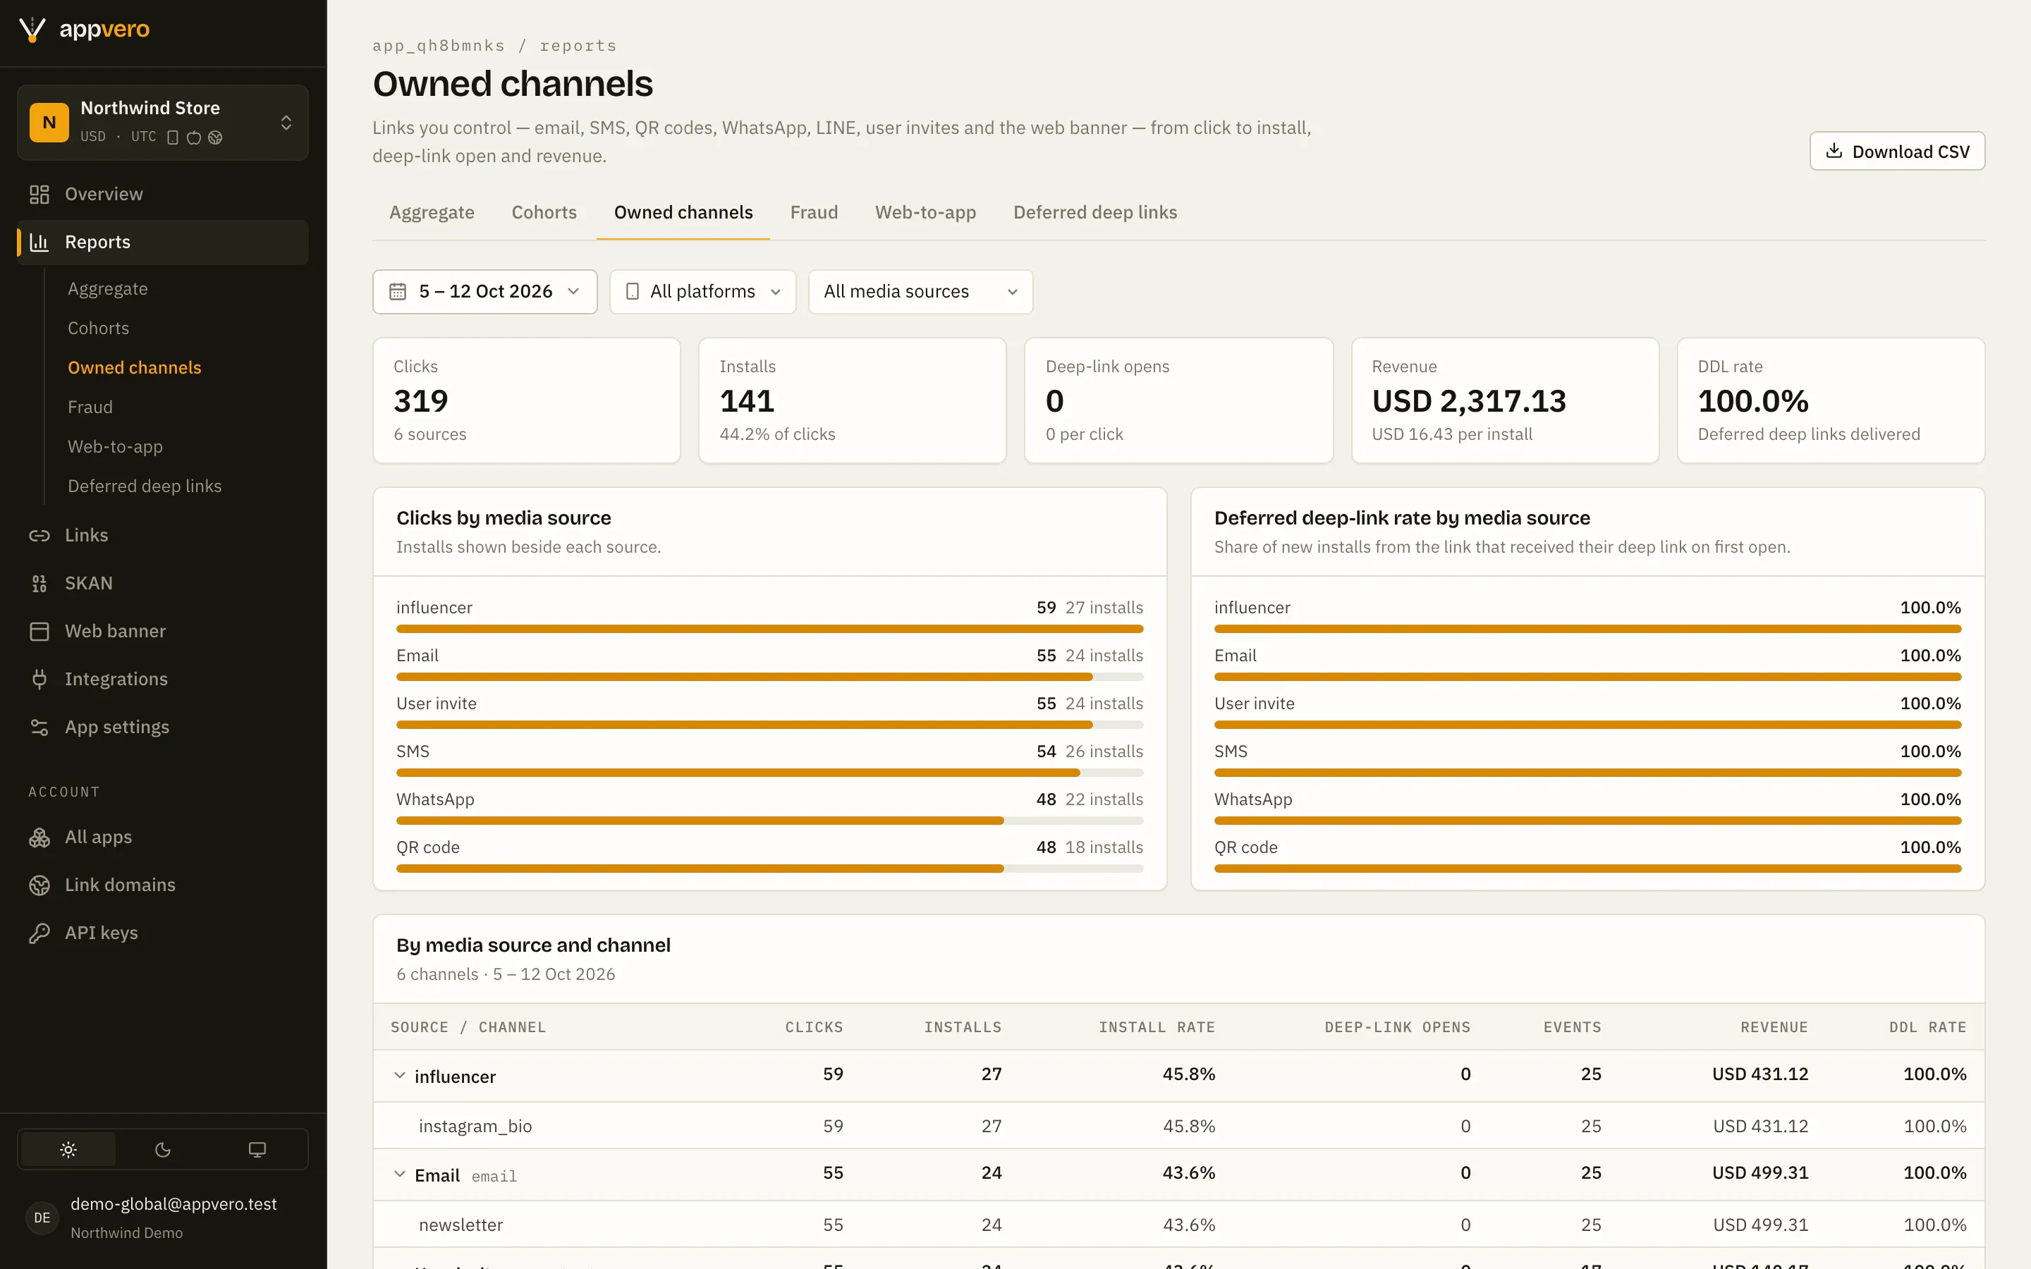Click the orange N store avatar

(x=49, y=123)
